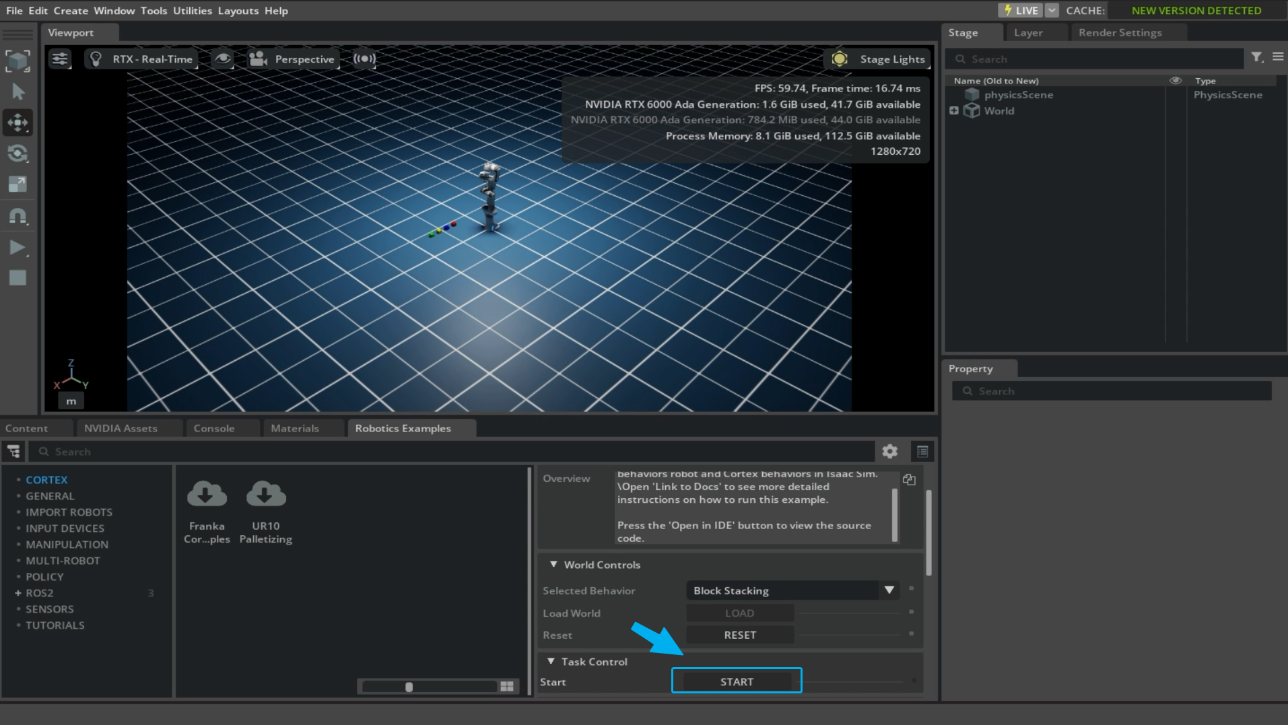Open viewport settings sliders icon
1288x725 pixels.
60,59
